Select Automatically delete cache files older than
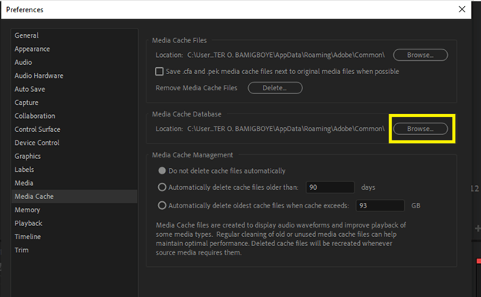 (162, 187)
